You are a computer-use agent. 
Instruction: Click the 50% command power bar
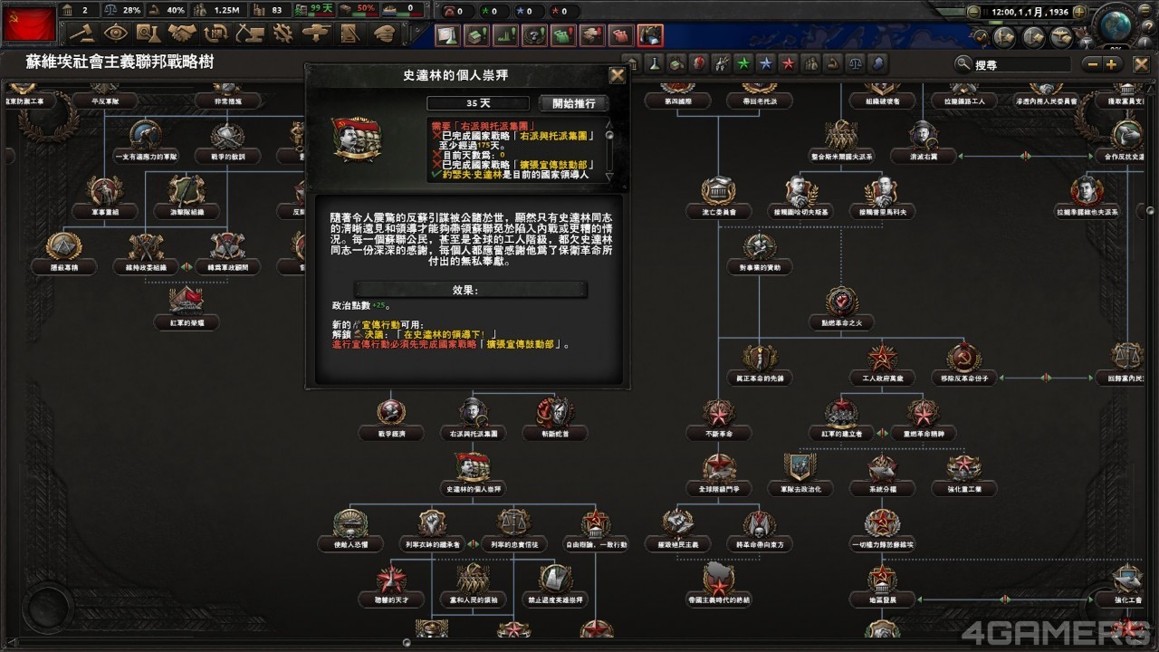(359, 10)
